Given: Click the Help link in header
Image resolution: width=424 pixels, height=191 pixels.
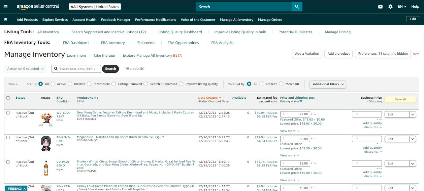Looking at the screenshot, I should [x=415, y=7].
